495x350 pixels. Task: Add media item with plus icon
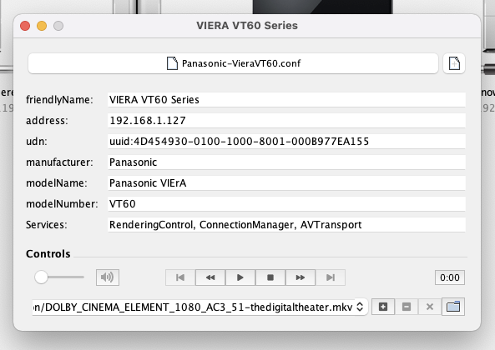pyautogui.click(x=383, y=307)
